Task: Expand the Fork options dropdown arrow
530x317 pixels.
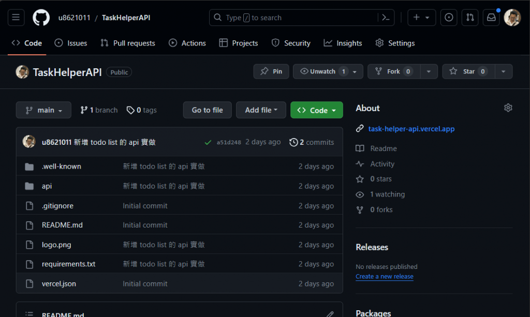Action: click(429, 71)
